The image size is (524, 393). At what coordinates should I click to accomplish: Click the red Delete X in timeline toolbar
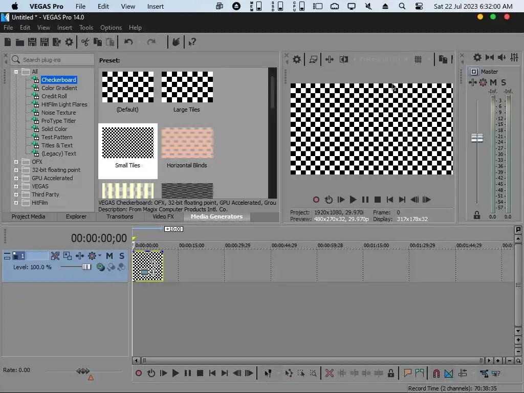[330, 373]
